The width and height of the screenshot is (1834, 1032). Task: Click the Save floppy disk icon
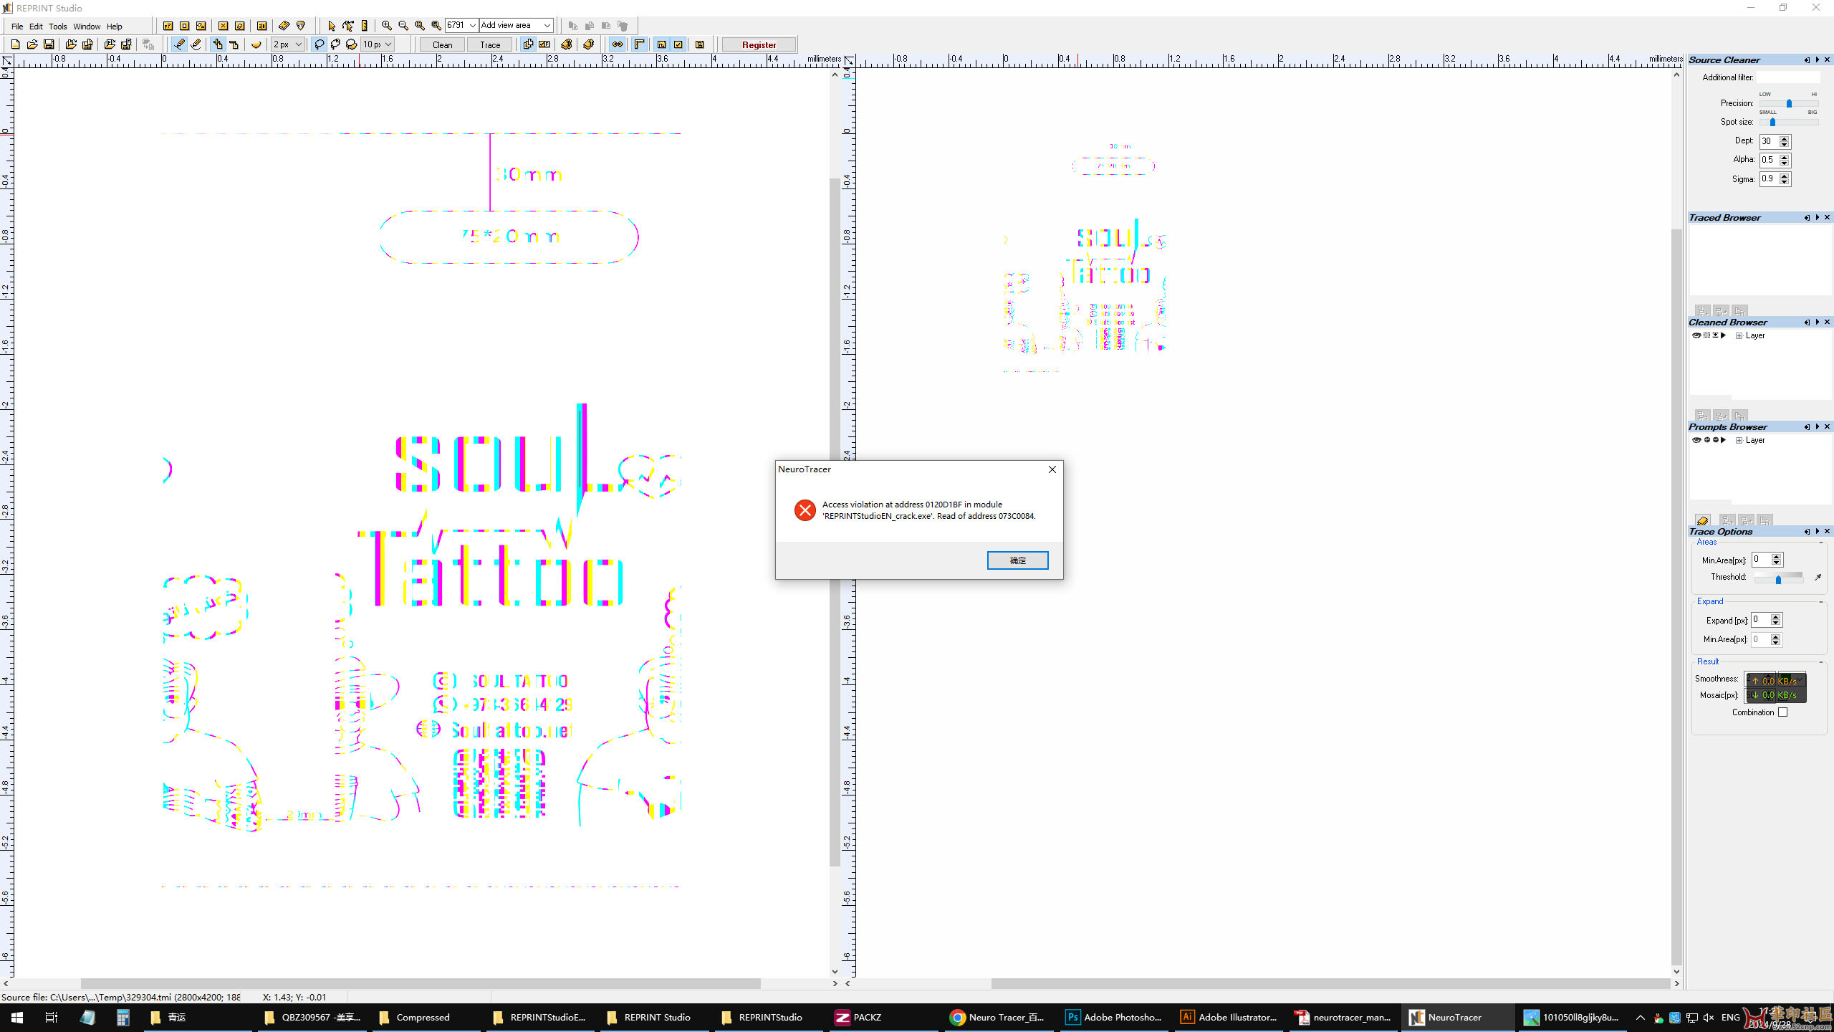(49, 44)
